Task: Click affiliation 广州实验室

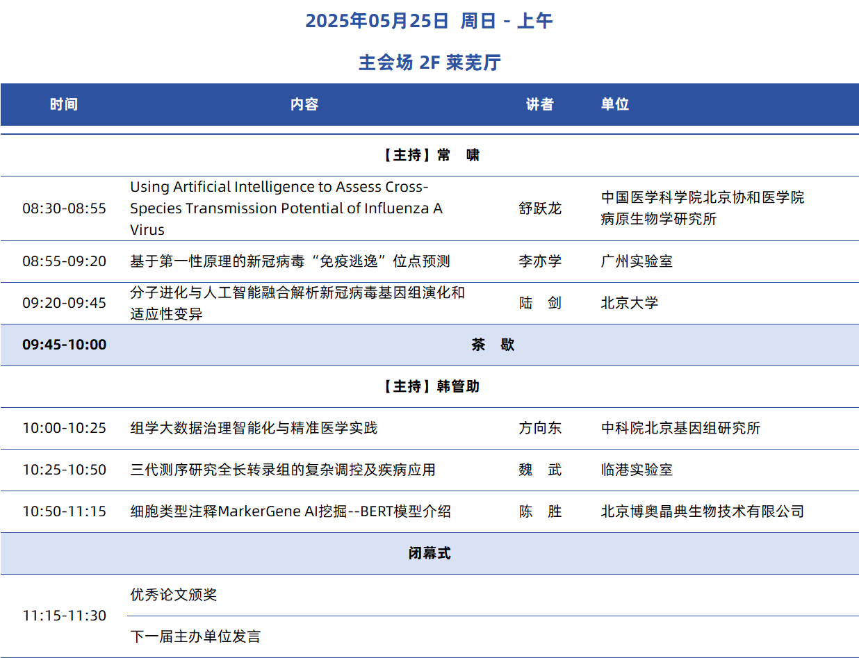Action: pyautogui.click(x=637, y=261)
